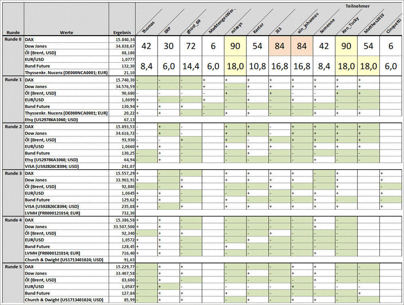Click Runde 1 Öl result 90,680

(x=122, y=93)
